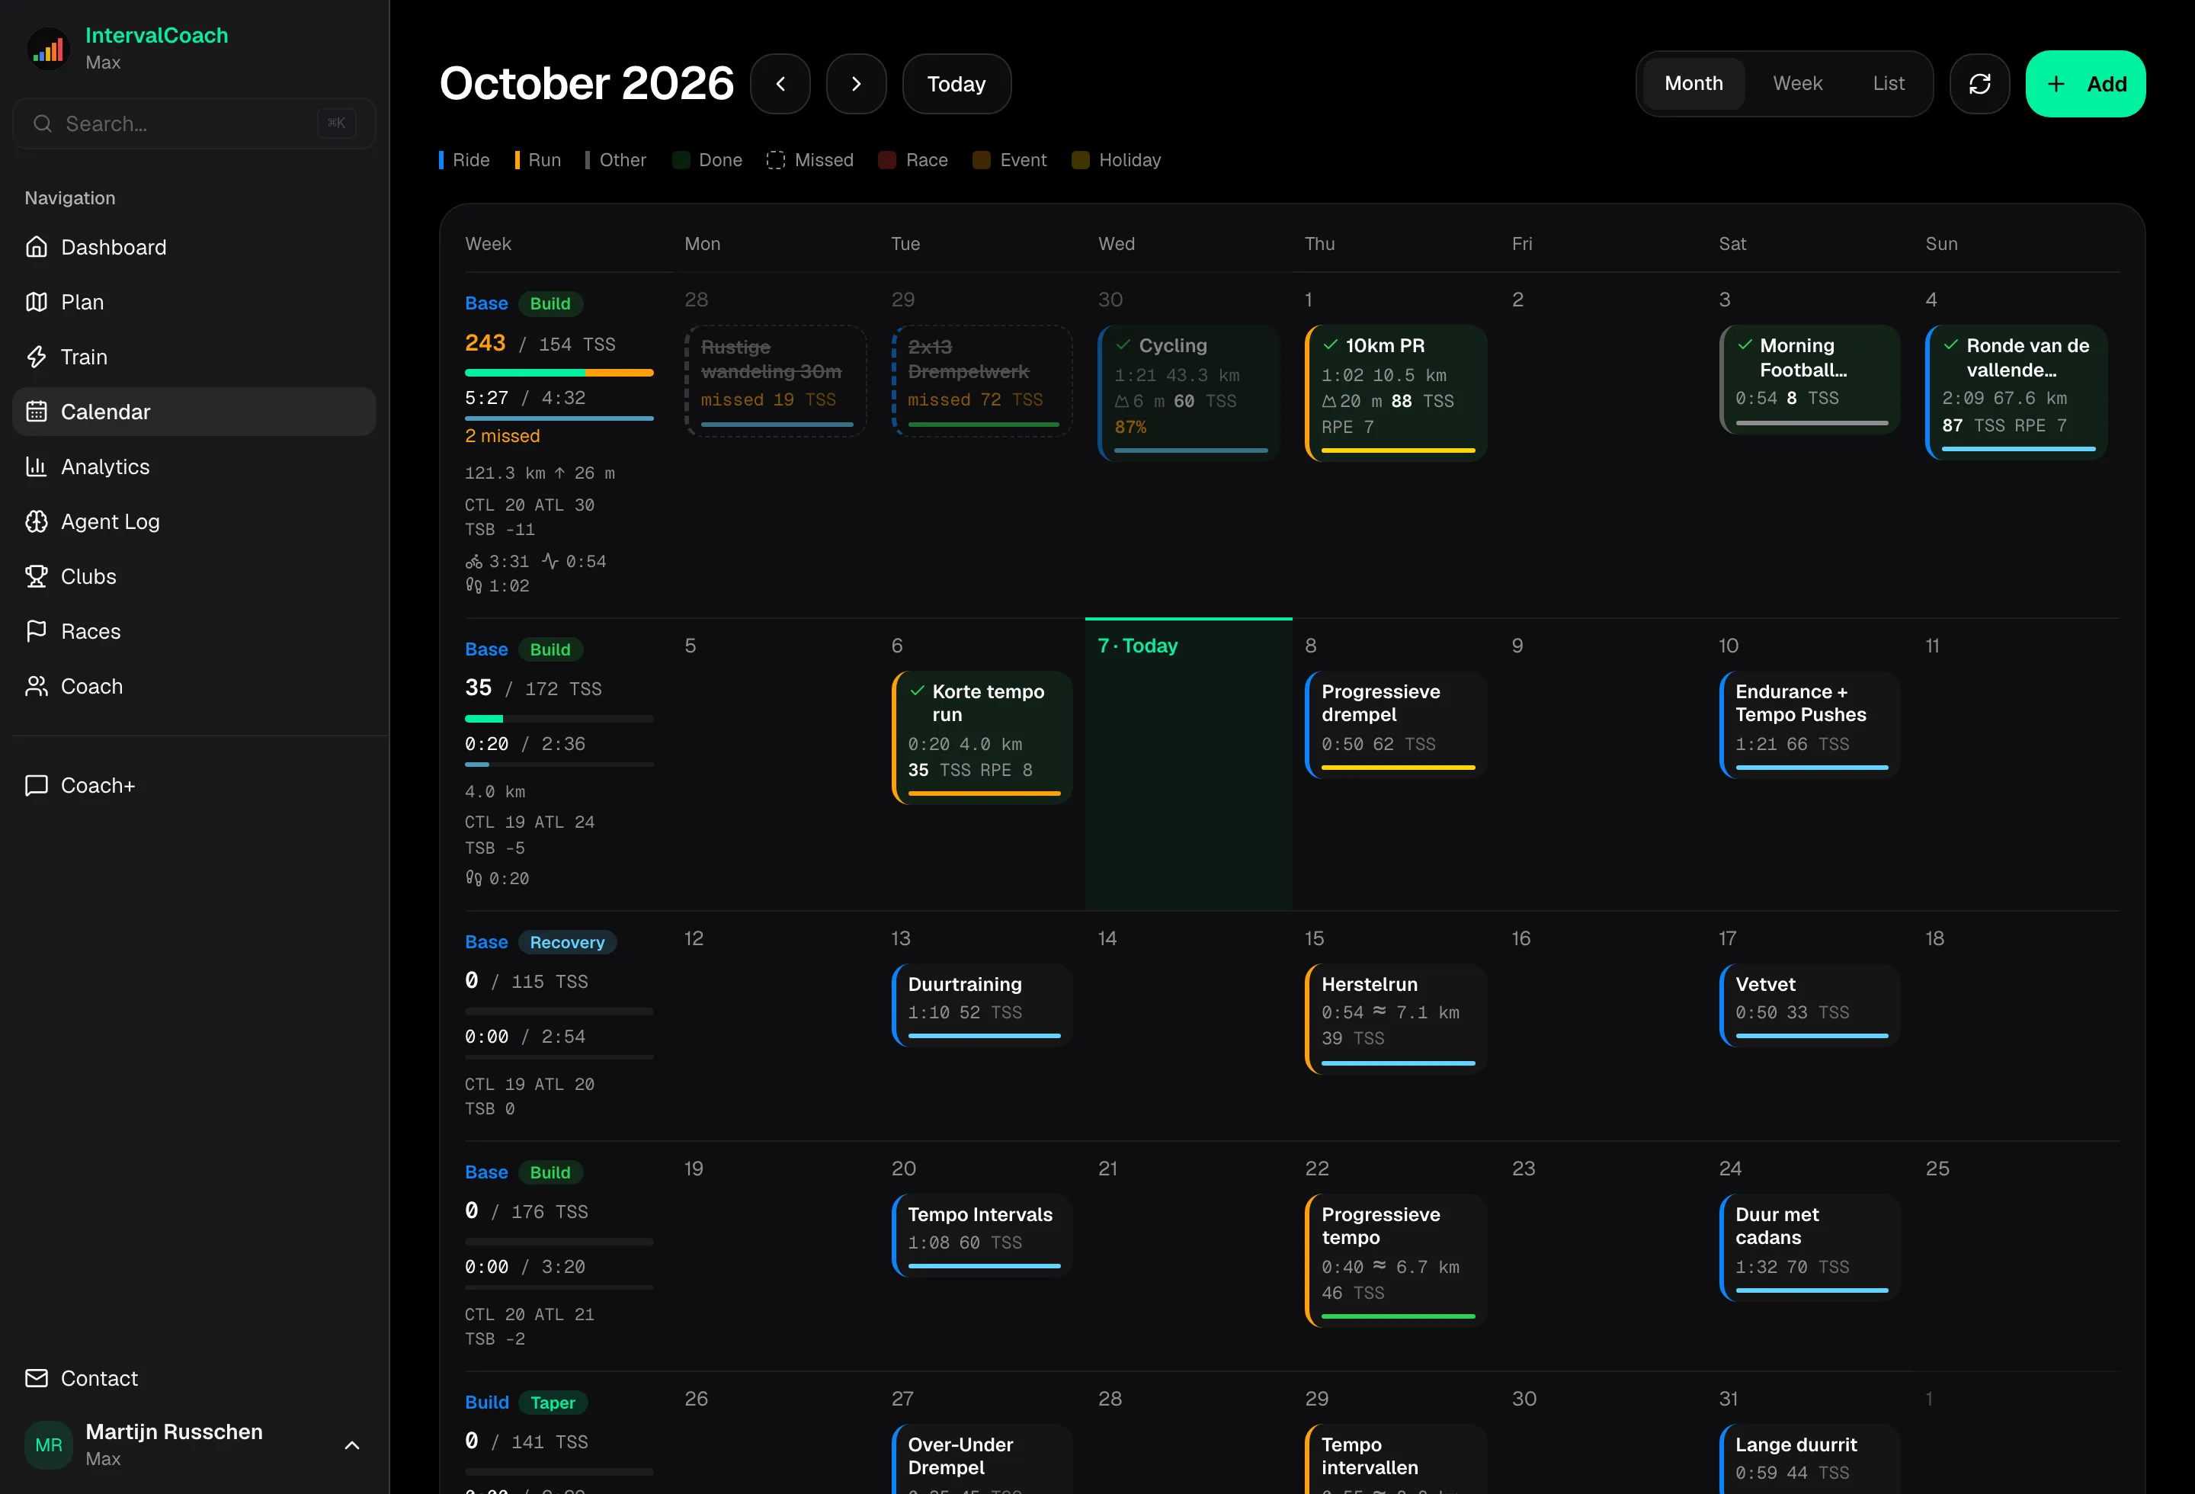Click the 35 / 172 TSS progress bar
This screenshot has height=1494, width=2195.
[559, 719]
